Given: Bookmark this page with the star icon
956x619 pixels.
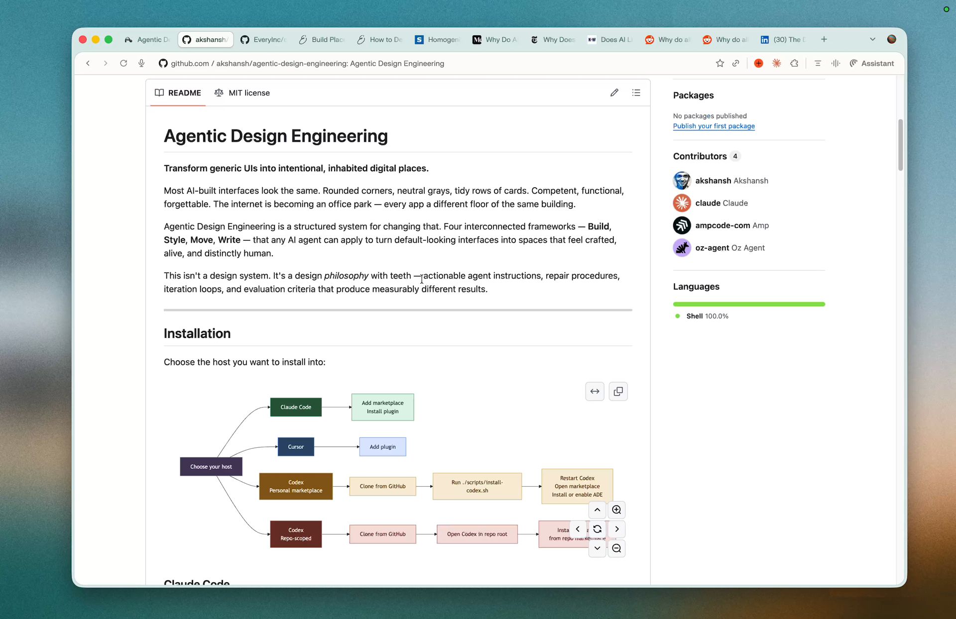Looking at the screenshot, I should coord(719,63).
